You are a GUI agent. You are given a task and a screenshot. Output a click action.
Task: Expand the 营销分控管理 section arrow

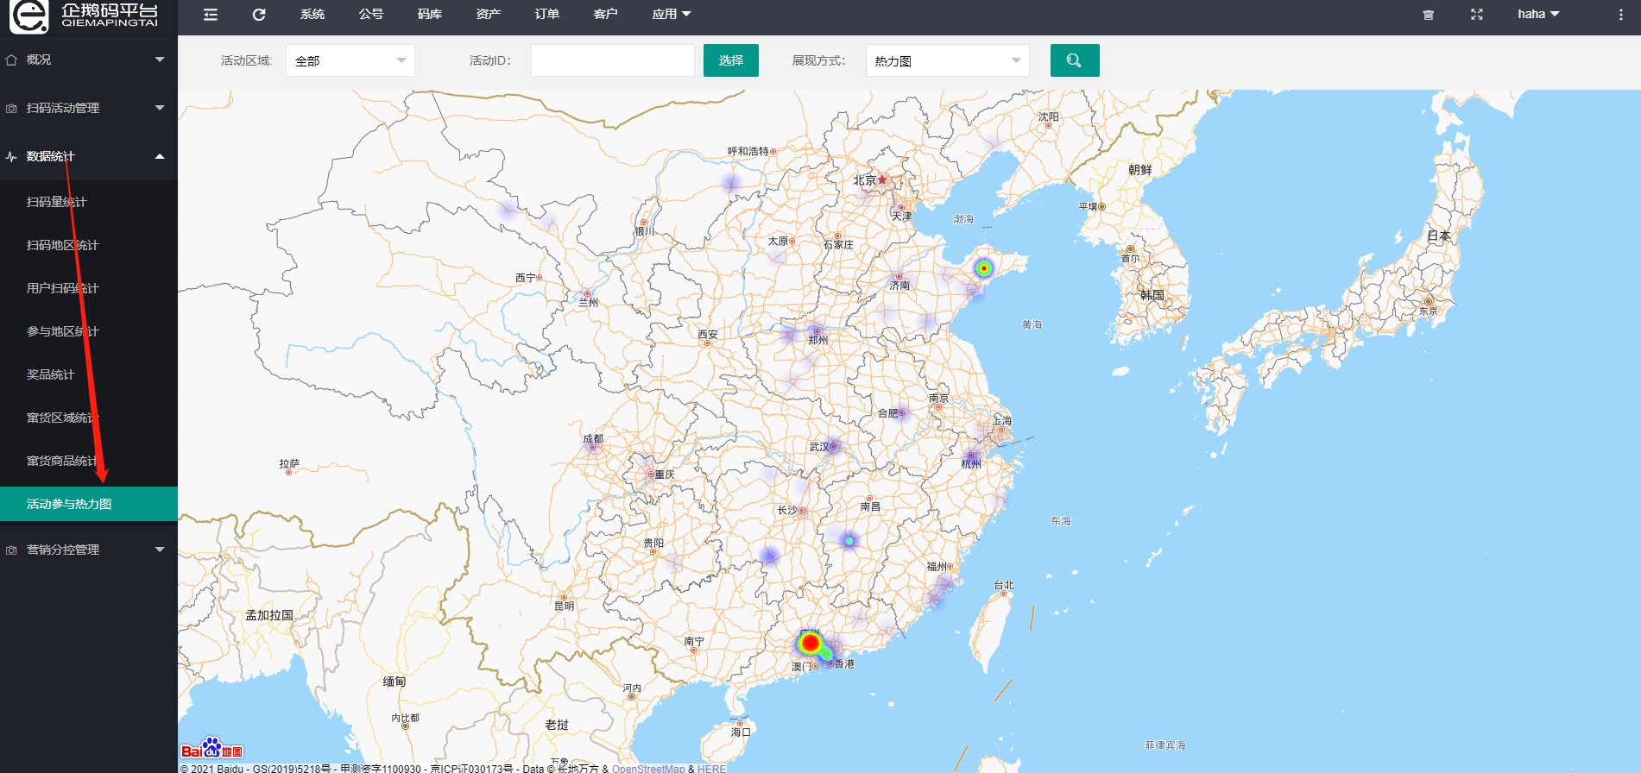160,550
